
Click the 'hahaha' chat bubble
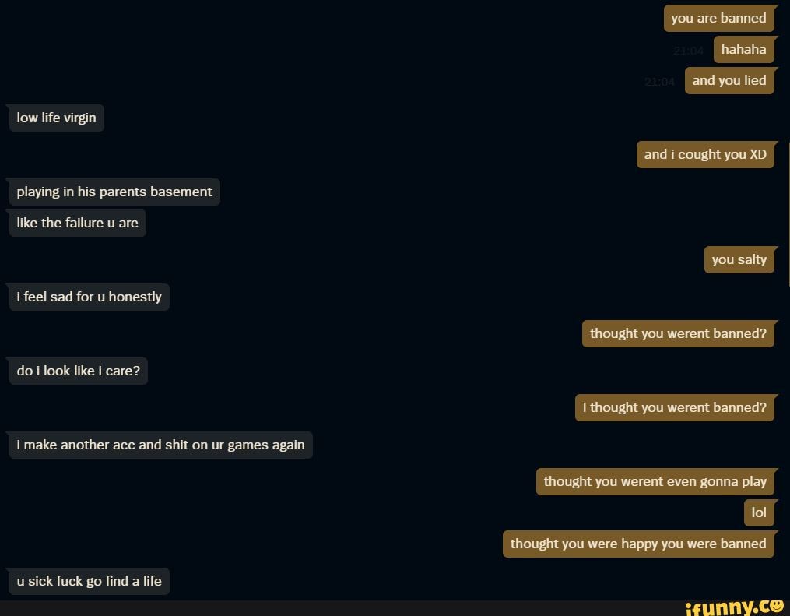[x=743, y=49]
